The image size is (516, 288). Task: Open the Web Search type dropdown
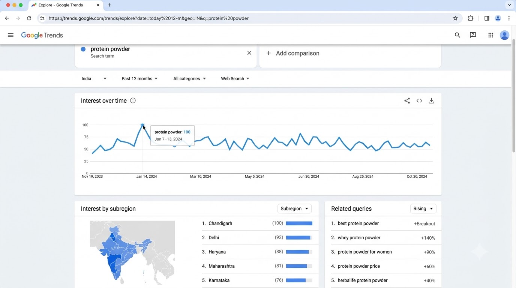coord(235,79)
